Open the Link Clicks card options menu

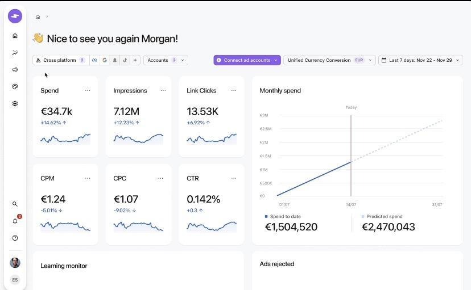click(x=234, y=90)
